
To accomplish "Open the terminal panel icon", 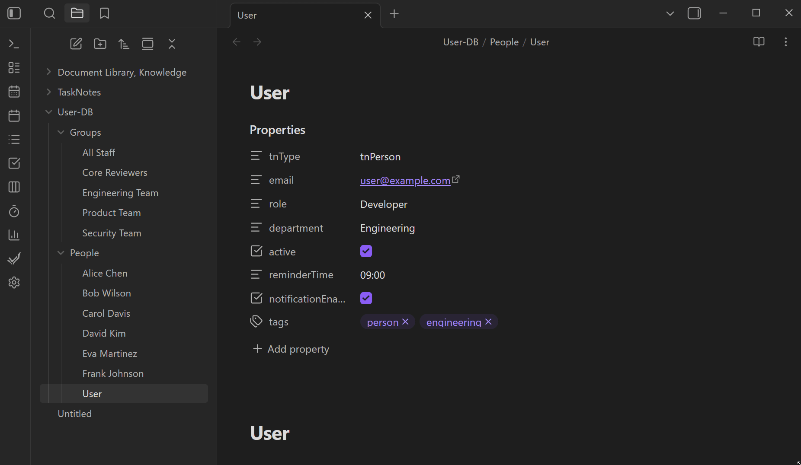I will click(x=13, y=43).
